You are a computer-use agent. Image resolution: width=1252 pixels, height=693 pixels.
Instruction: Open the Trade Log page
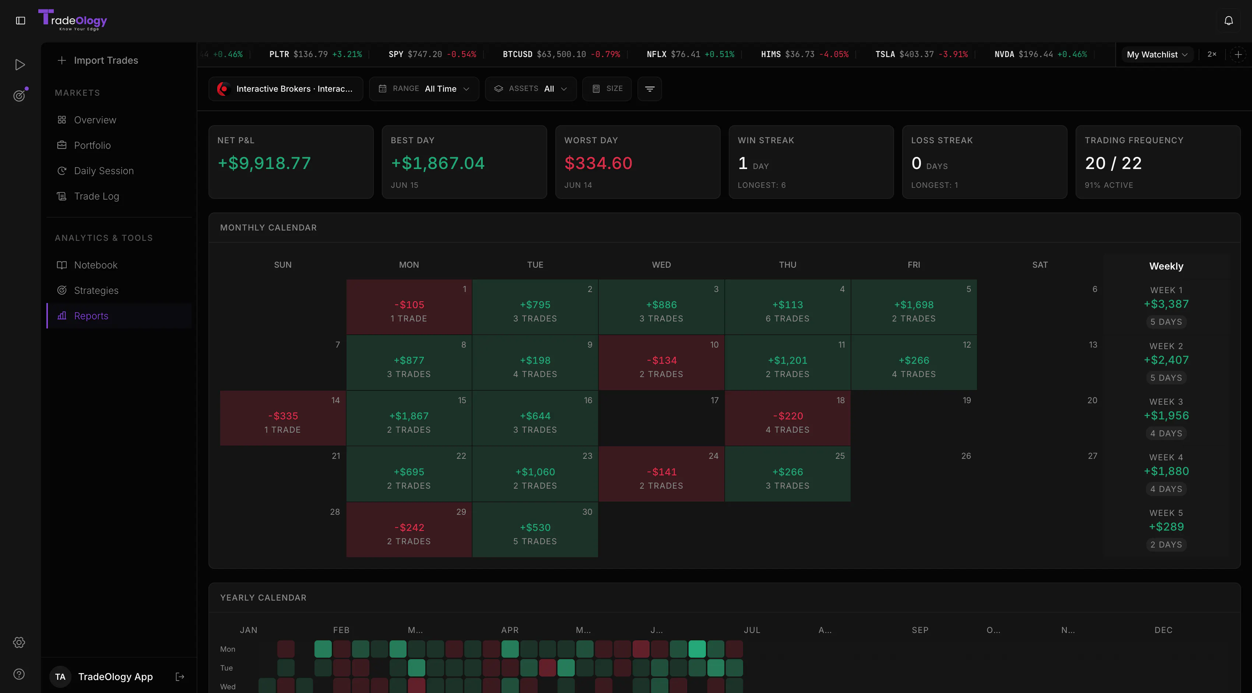pyautogui.click(x=119, y=196)
